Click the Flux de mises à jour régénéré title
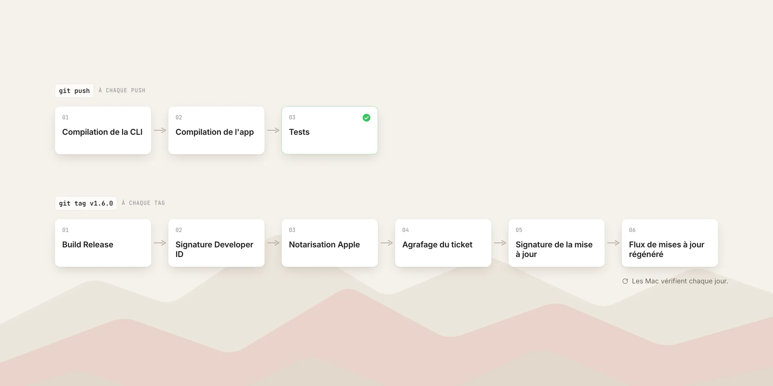 tap(667, 249)
